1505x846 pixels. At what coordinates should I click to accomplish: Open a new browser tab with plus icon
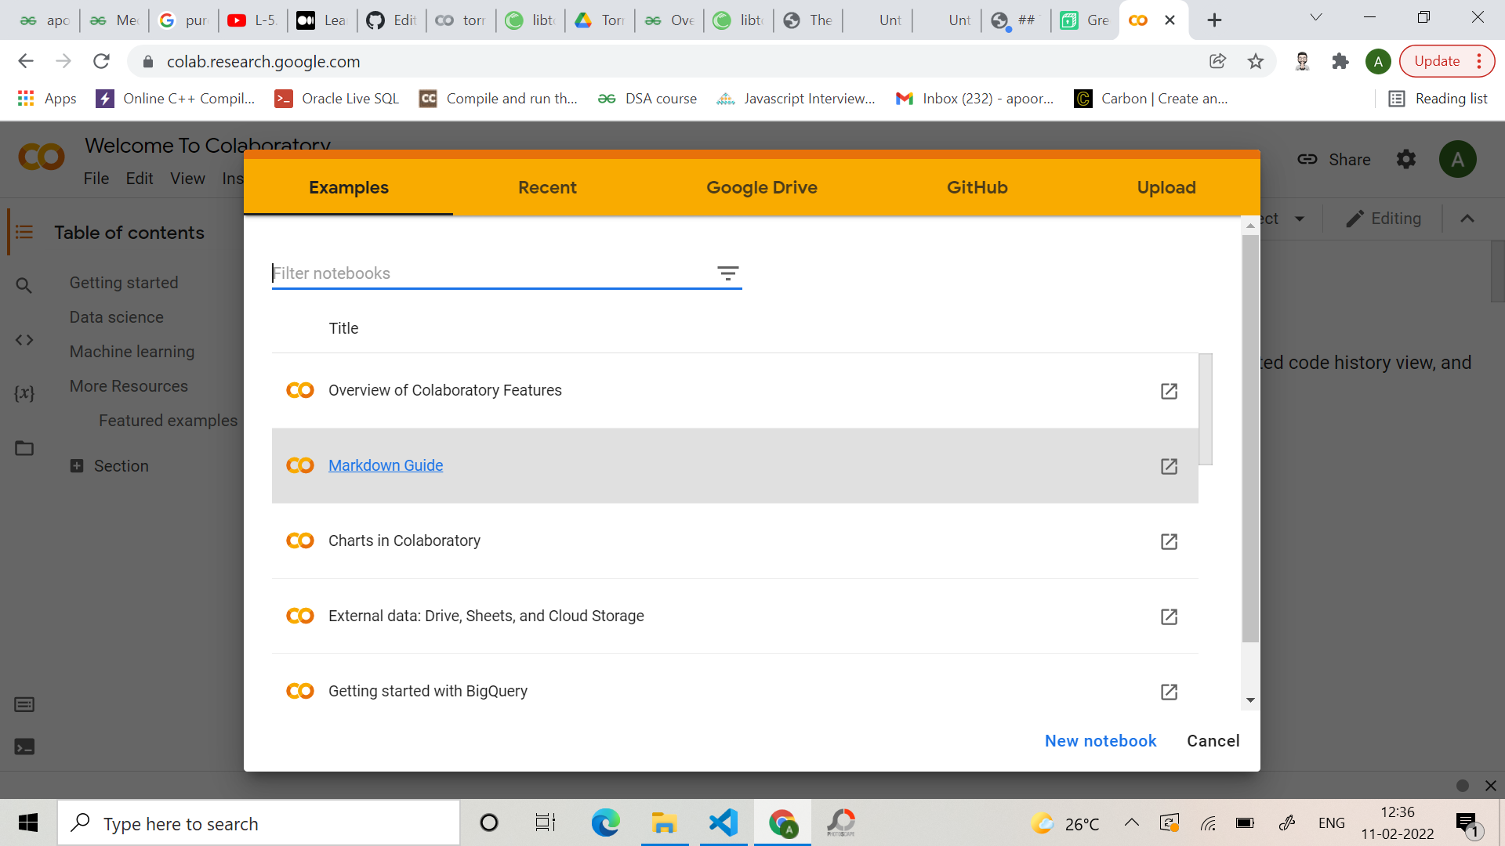click(x=1214, y=20)
